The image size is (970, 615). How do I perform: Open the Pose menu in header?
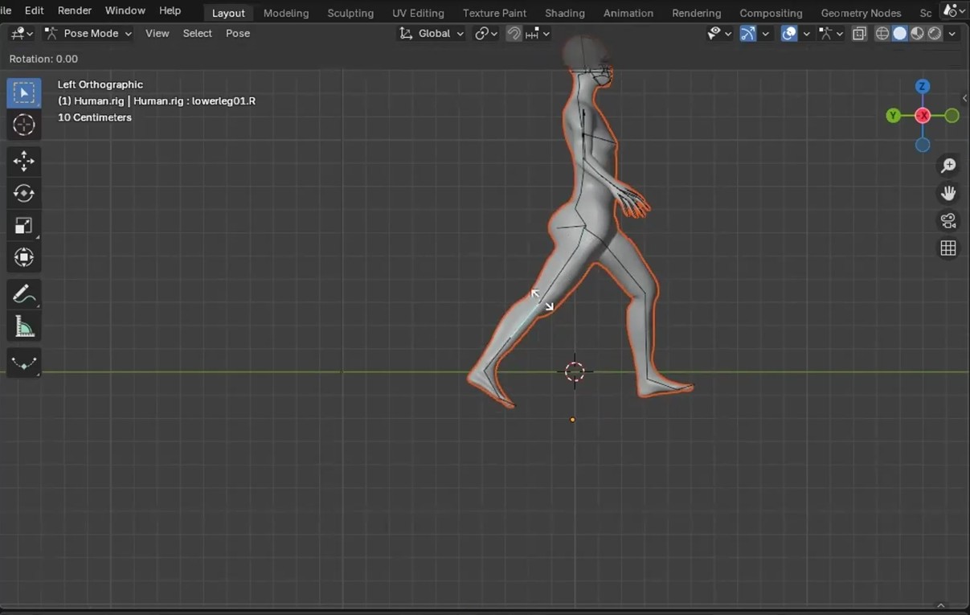pos(238,34)
